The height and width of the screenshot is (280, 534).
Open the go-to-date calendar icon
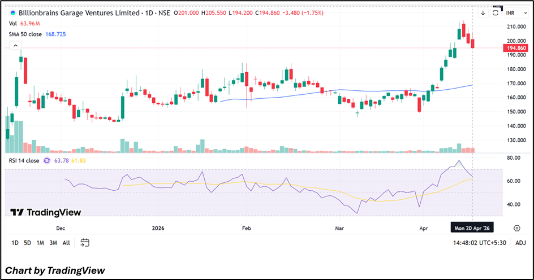85,243
